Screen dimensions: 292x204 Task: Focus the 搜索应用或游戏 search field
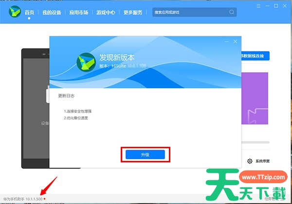point(194,12)
